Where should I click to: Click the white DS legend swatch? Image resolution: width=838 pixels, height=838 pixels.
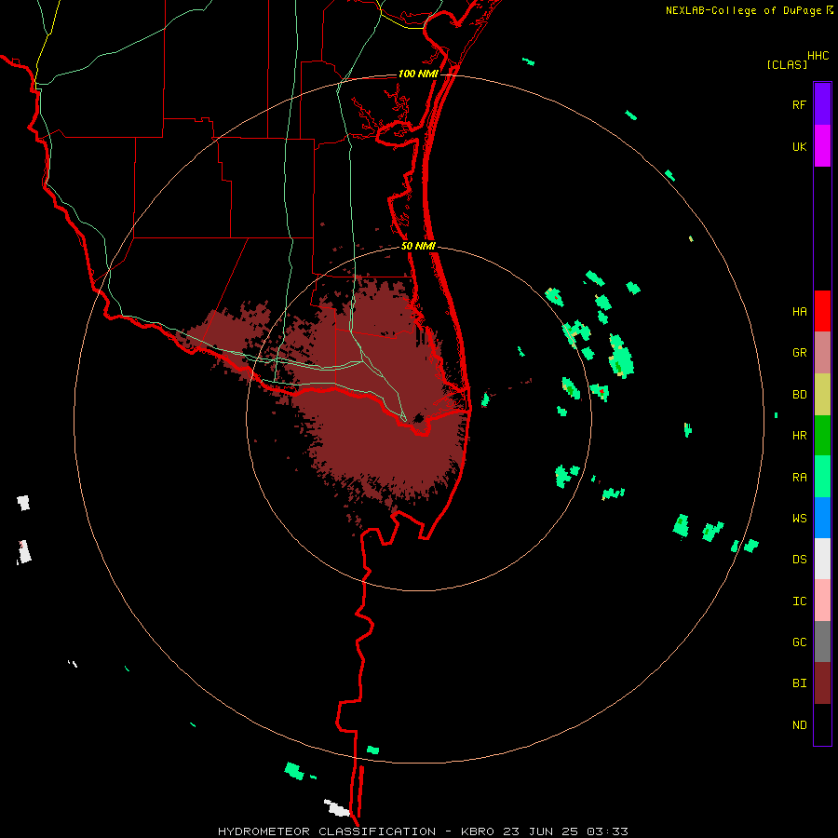pyautogui.click(x=822, y=559)
